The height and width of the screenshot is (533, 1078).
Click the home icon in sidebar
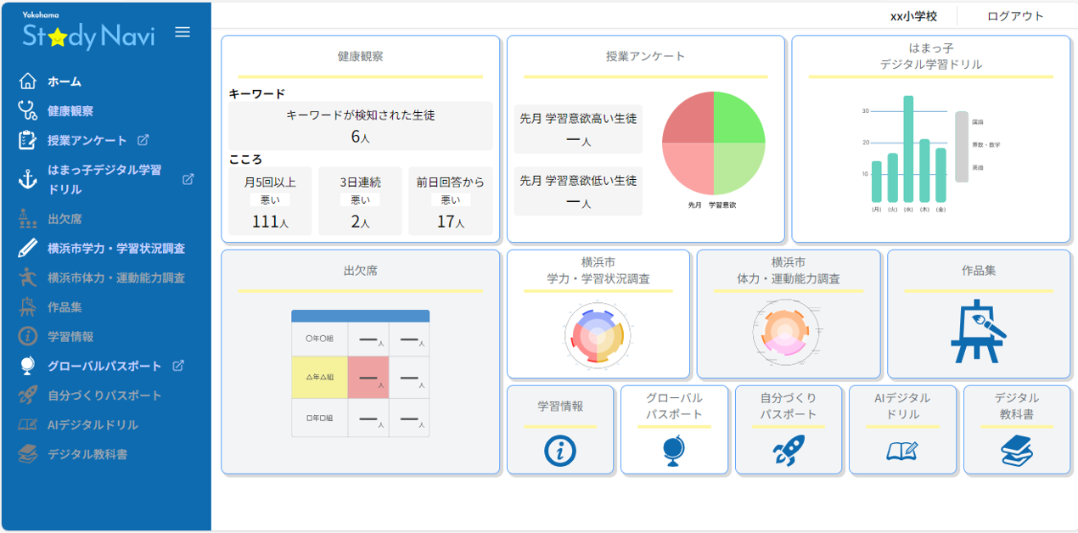(28, 81)
